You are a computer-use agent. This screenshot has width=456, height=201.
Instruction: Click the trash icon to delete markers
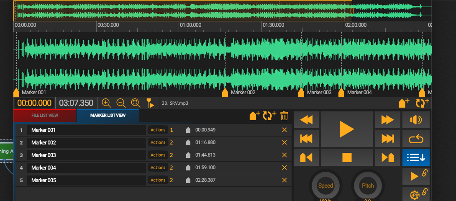[284, 116]
